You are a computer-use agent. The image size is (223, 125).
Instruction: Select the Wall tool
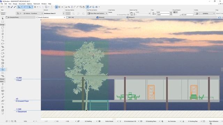(x=2, y=27)
